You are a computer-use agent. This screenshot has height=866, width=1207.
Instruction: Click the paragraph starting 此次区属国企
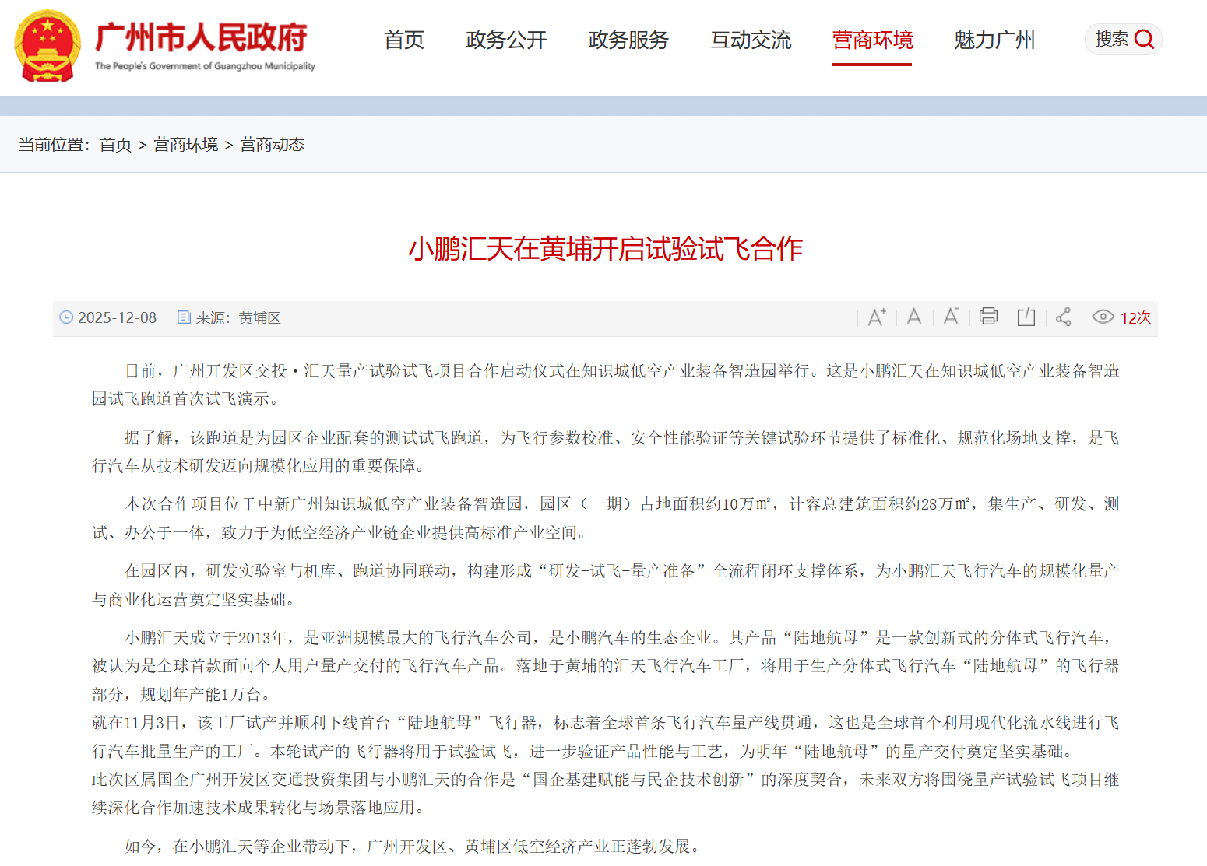click(x=605, y=794)
